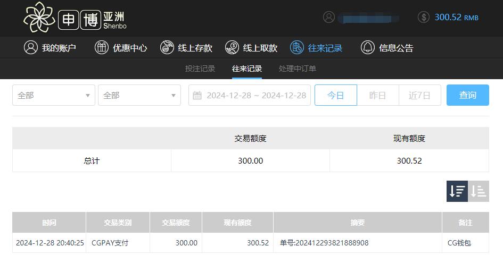
Task: Click the 摘要 column header
Action: pyautogui.click(x=357, y=222)
